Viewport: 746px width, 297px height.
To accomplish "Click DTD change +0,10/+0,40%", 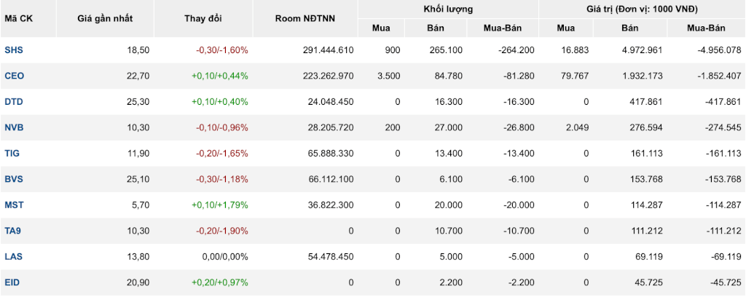I will [x=220, y=102].
